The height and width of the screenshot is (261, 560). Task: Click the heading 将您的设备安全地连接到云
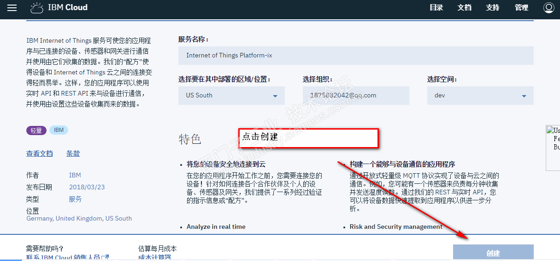click(226, 164)
